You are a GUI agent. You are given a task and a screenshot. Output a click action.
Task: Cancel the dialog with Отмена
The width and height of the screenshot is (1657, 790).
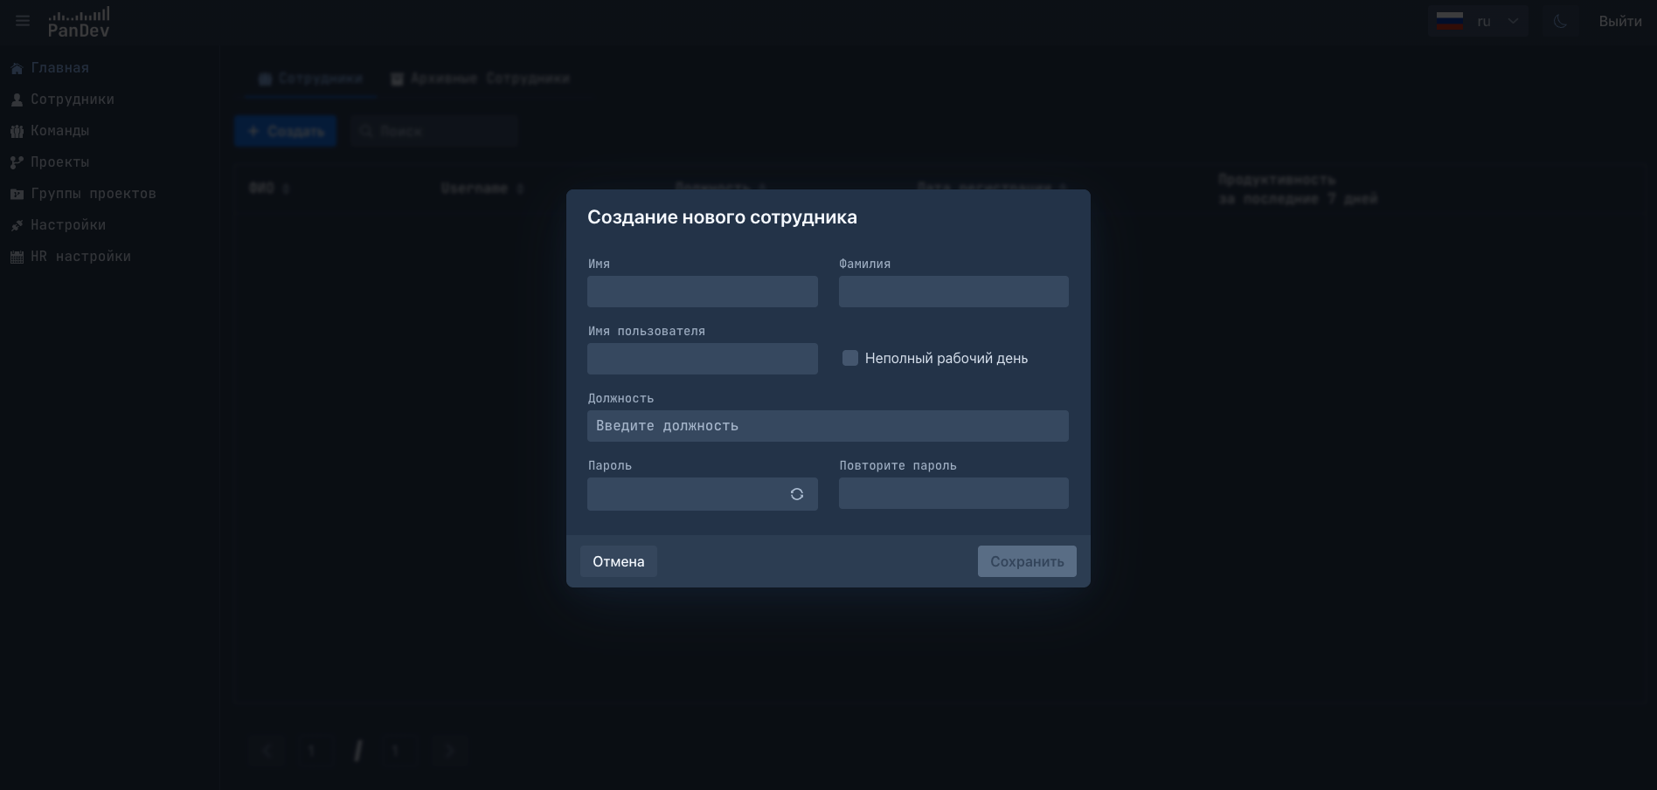coord(618,561)
